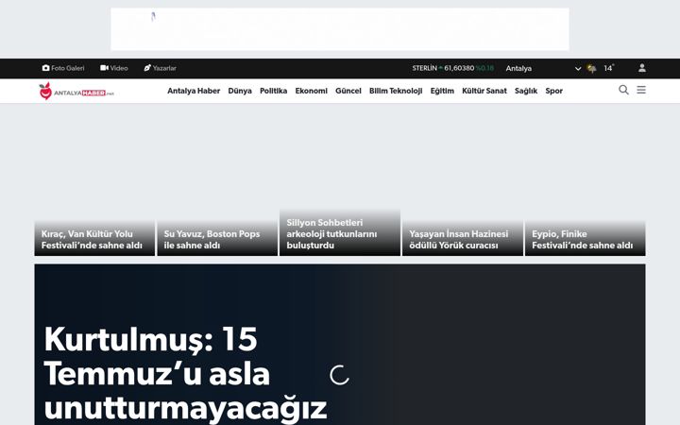The height and width of the screenshot is (425, 680).
Task: Open the Kurtulmuş 15 Temmuz headline
Action: (x=186, y=374)
